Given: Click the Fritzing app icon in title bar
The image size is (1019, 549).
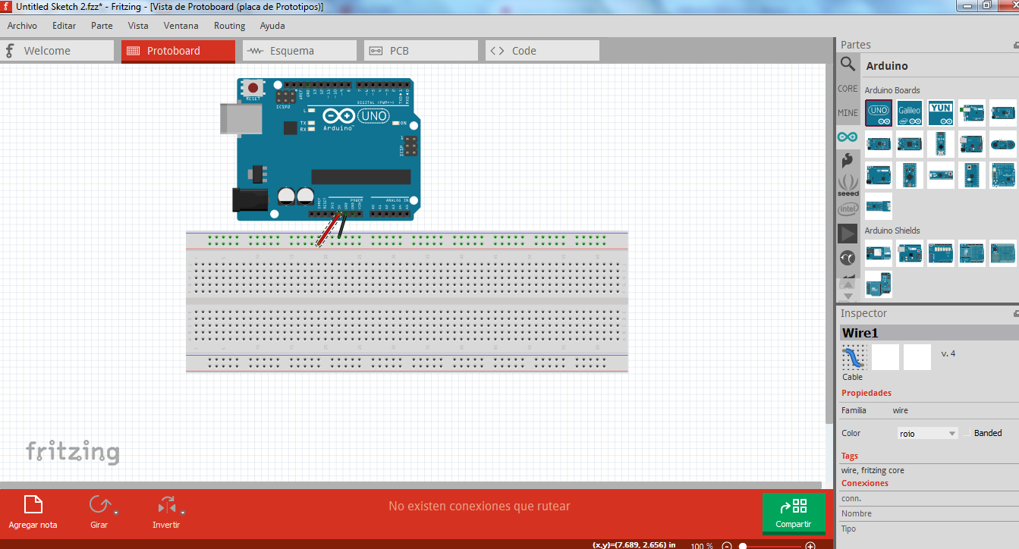Looking at the screenshot, I should point(7,6).
